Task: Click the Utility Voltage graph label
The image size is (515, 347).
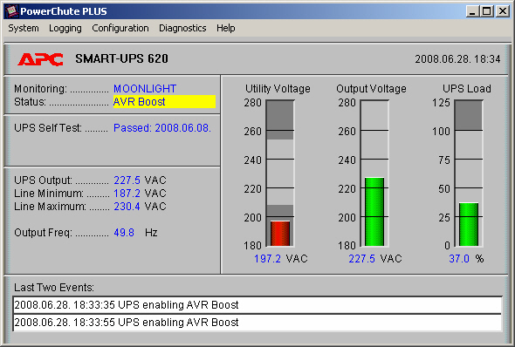Action: point(278,89)
